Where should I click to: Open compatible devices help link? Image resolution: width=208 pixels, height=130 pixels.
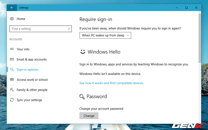click(x=111, y=83)
